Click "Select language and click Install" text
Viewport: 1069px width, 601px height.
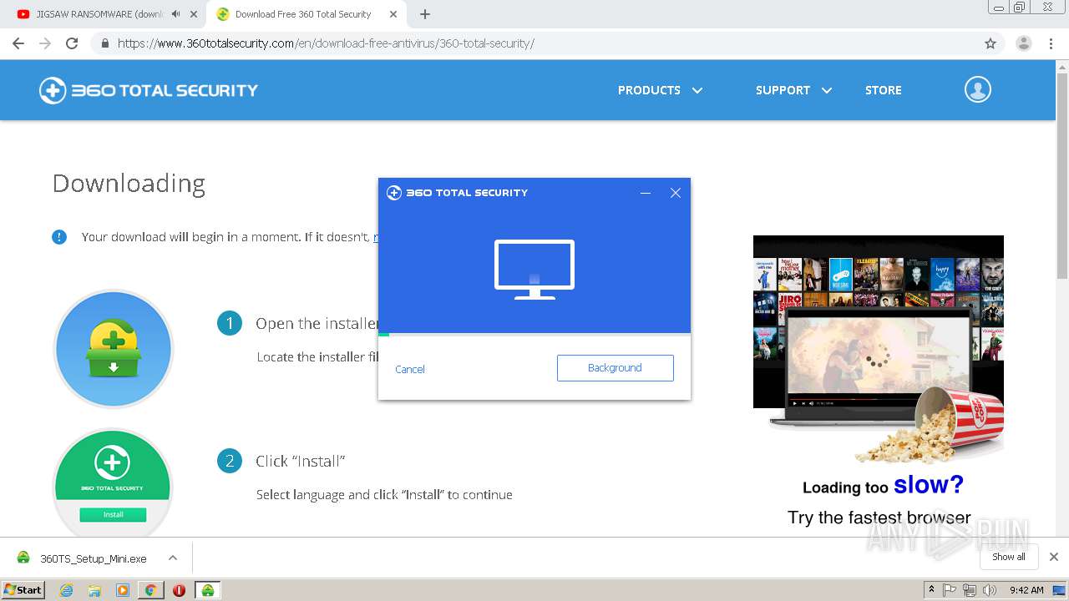click(384, 495)
